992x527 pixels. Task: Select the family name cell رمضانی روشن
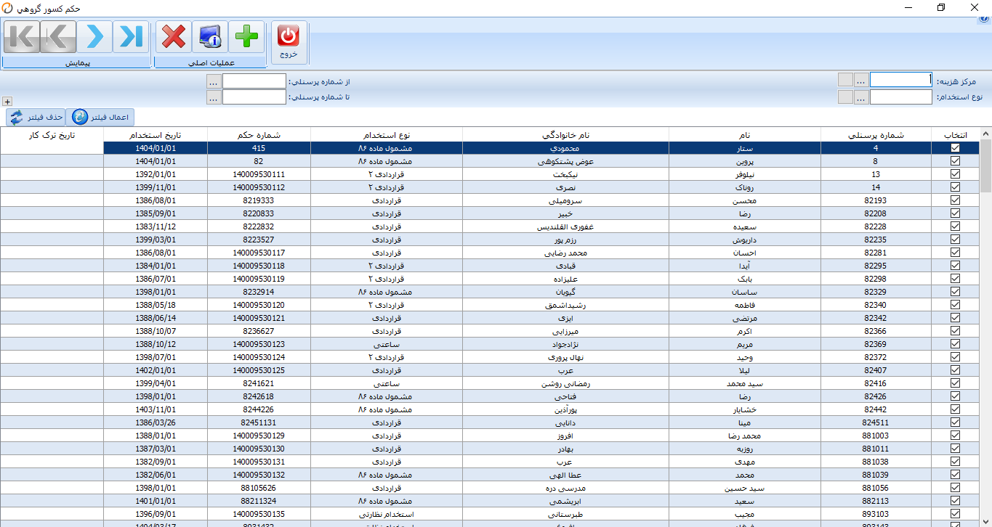click(565, 383)
